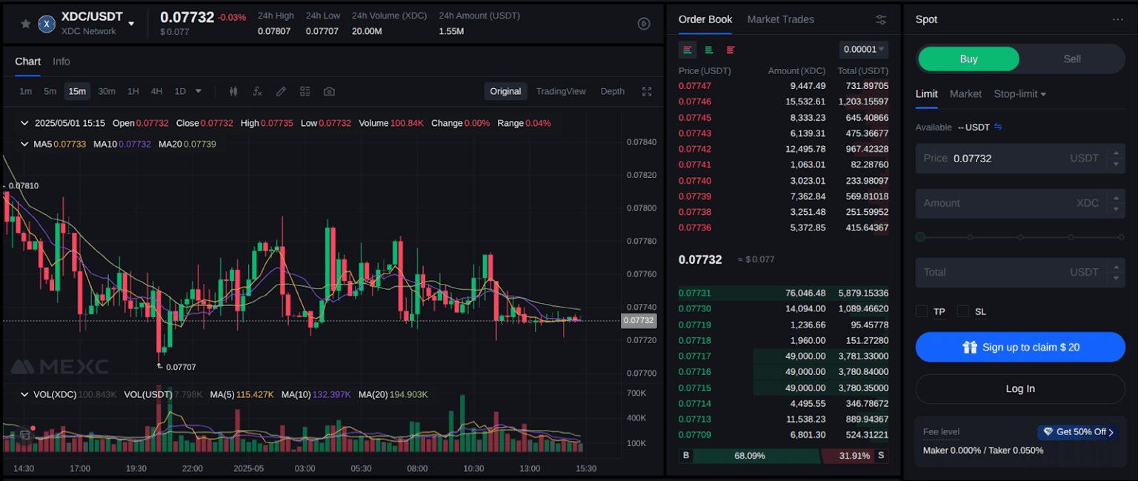Viewport: 1138px width, 481px height.
Task: Take a chart screenshot with the camera icon
Action: [328, 90]
